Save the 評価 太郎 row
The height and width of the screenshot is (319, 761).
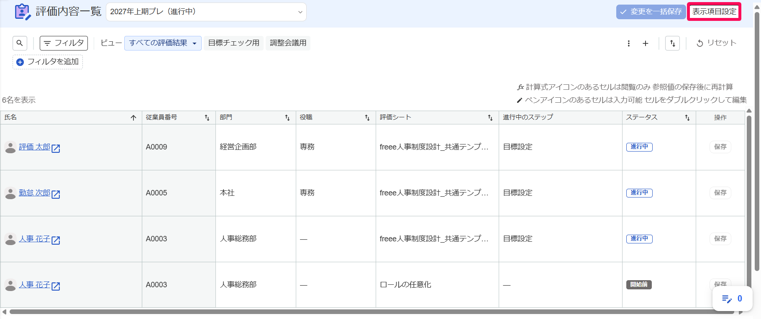click(720, 147)
